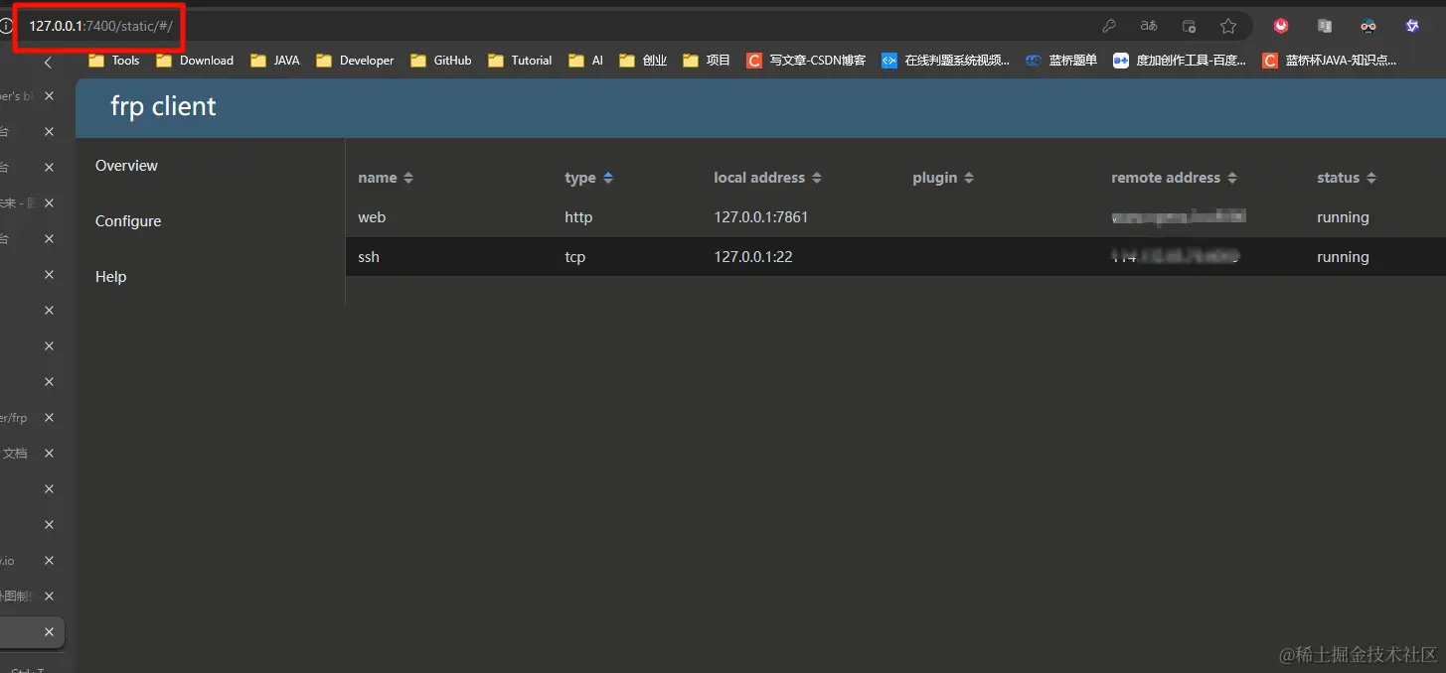This screenshot has width=1446, height=673.
Task: Open the AI bookmark folder
Action: [585, 61]
